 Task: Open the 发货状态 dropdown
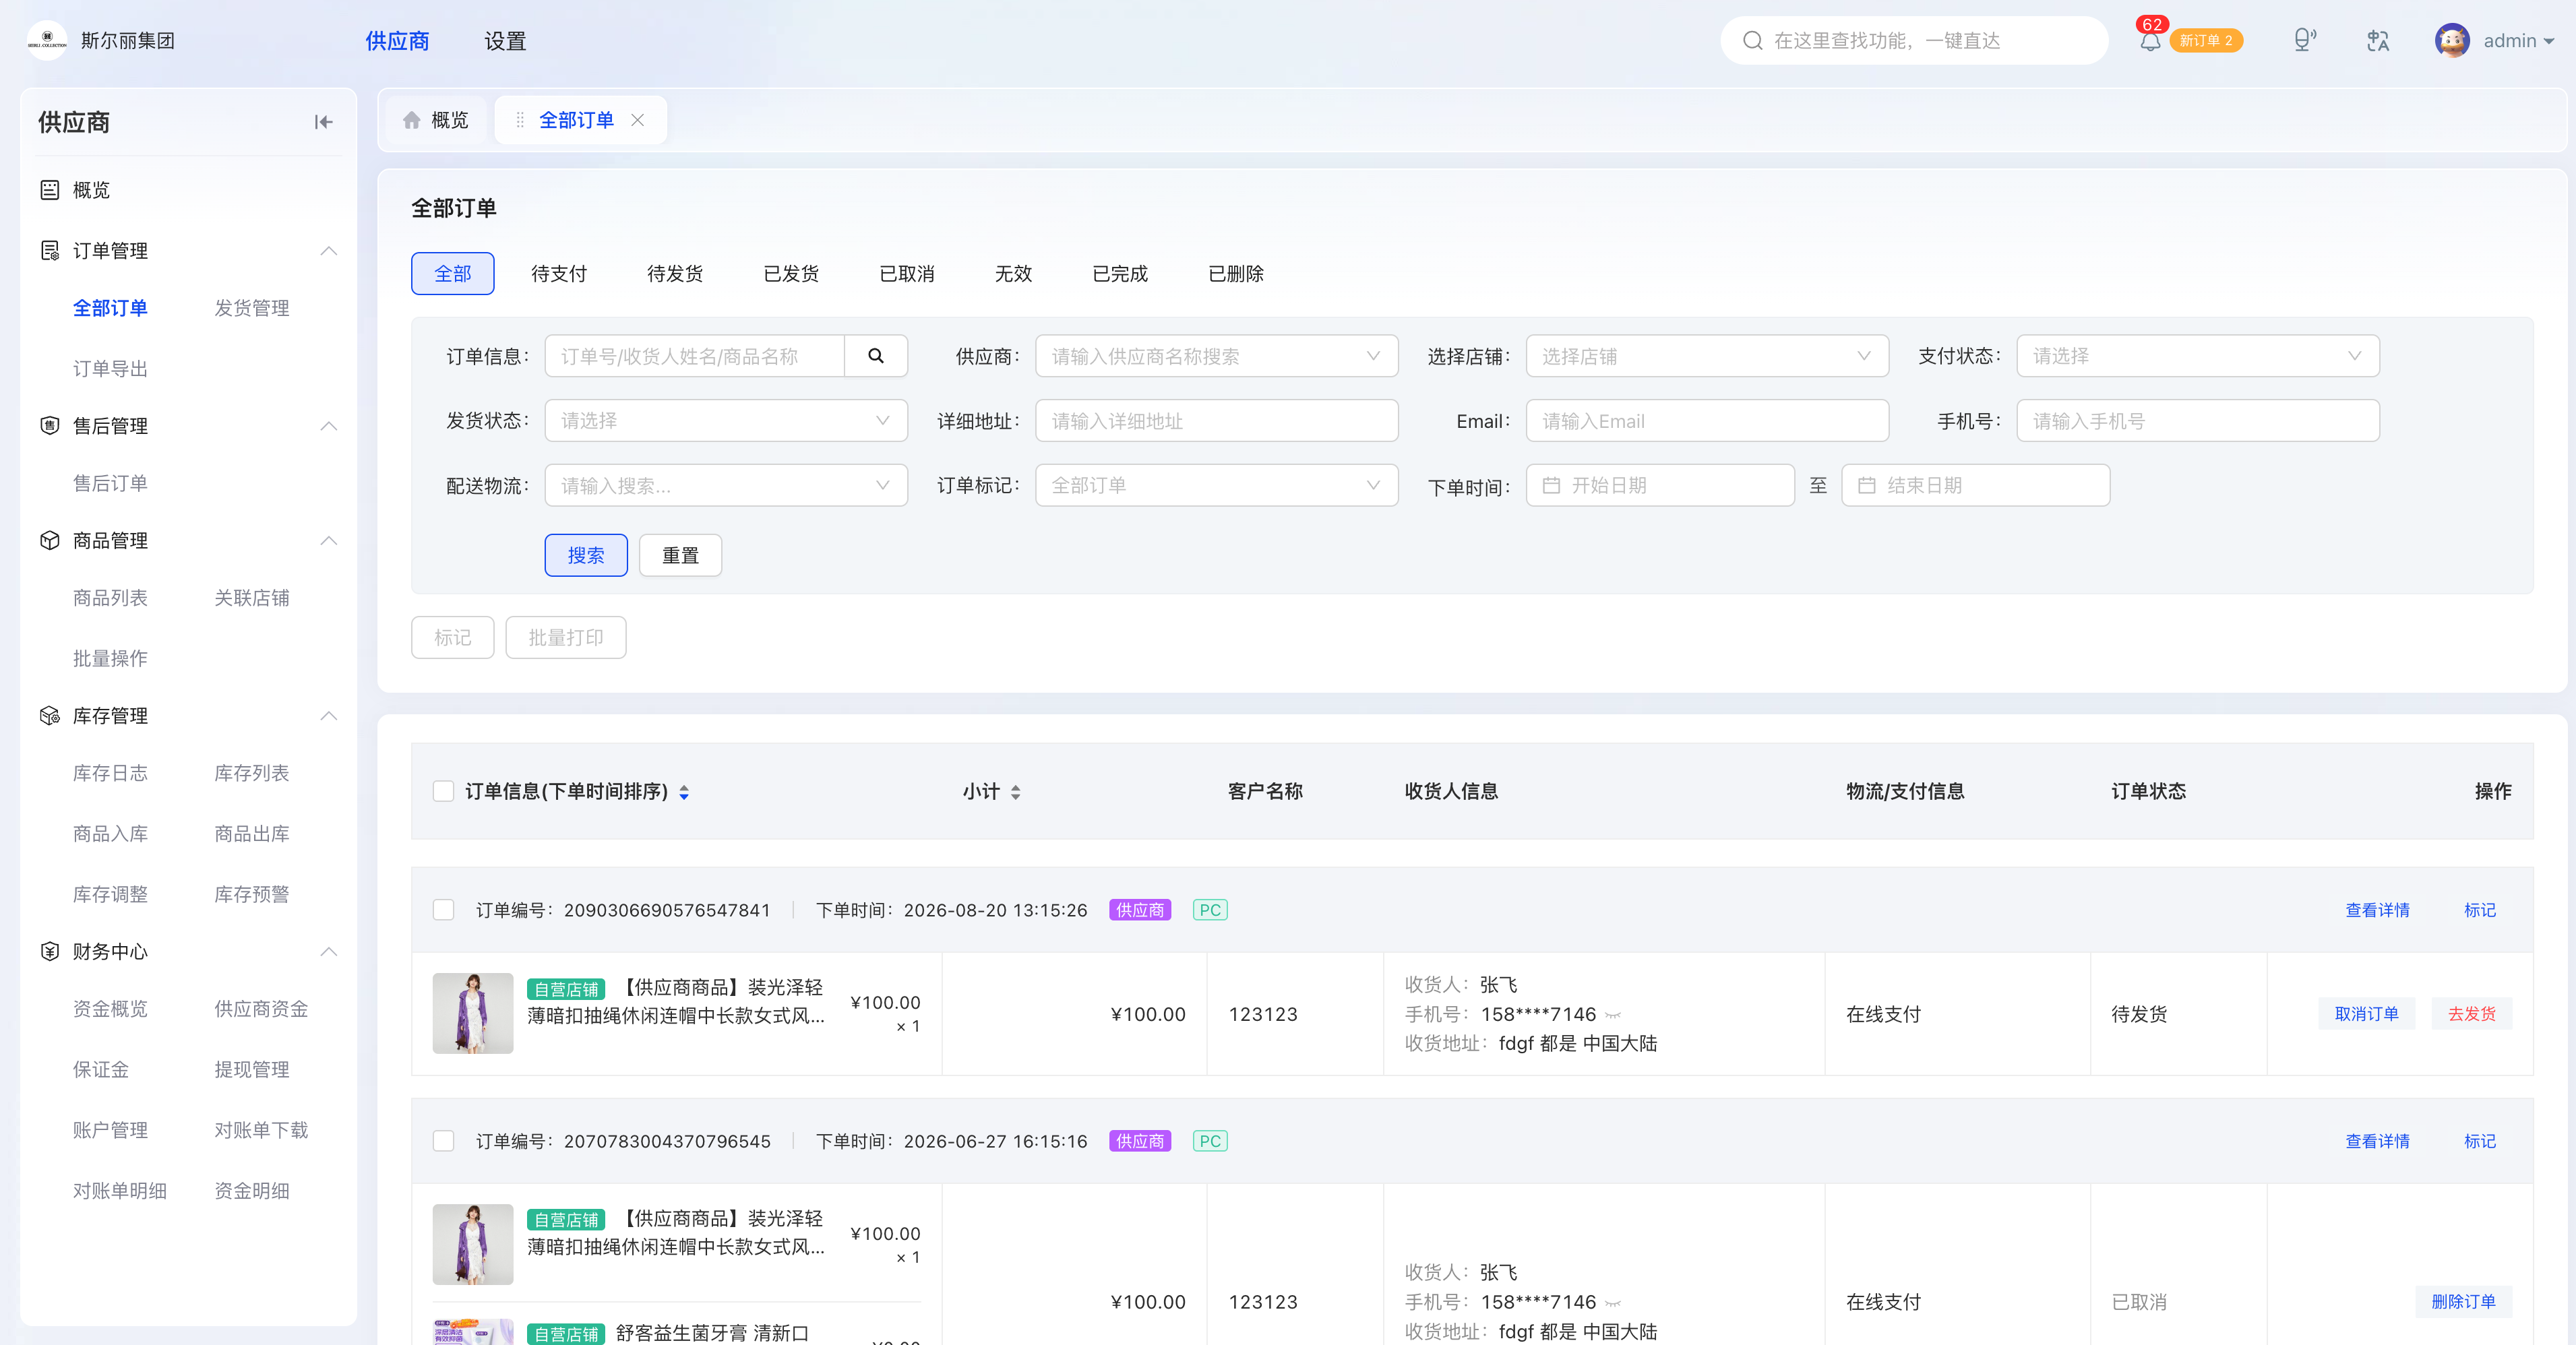point(726,421)
